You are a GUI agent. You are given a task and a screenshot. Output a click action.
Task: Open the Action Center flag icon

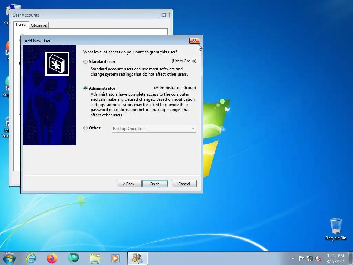click(x=301, y=258)
